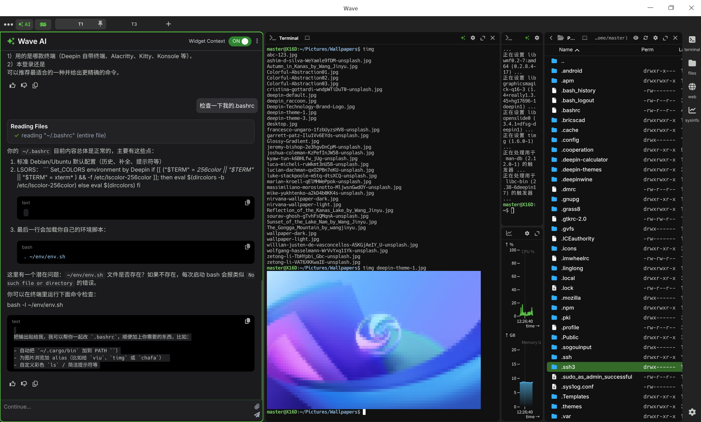Open the Wave AI panel kebab menu
The image size is (701, 422).
[257, 41]
